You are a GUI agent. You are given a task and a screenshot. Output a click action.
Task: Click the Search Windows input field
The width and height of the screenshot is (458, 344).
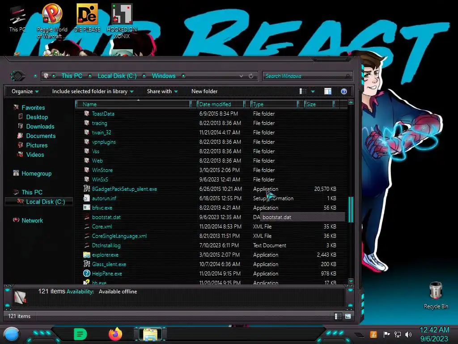(307, 76)
